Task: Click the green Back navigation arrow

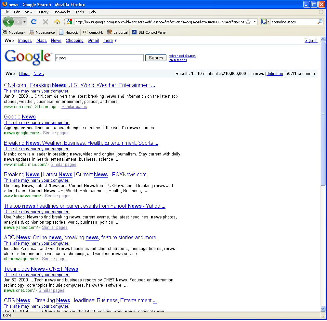Action: pyautogui.click(x=8, y=22)
